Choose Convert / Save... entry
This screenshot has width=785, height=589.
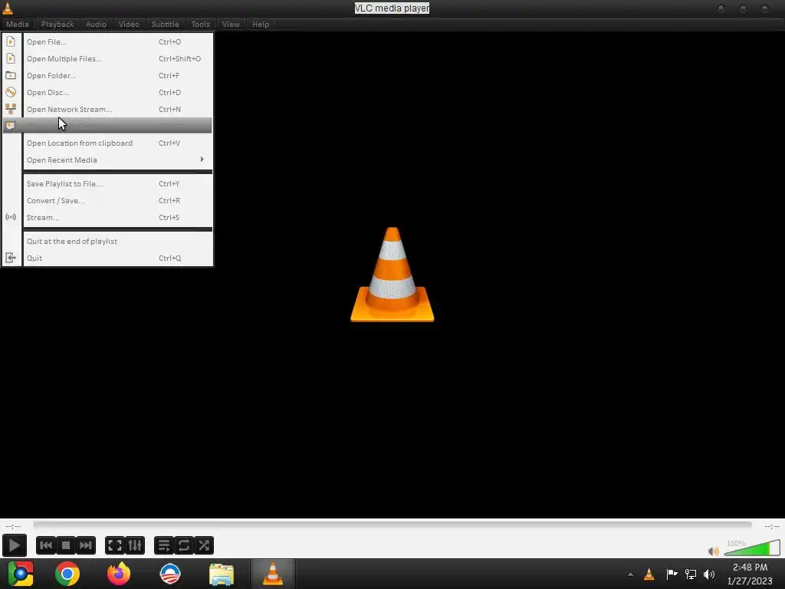coord(117,200)
